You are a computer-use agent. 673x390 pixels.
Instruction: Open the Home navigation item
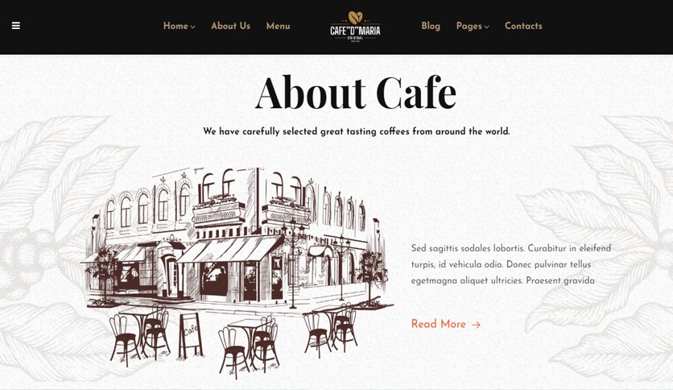[x=175, y=26]
